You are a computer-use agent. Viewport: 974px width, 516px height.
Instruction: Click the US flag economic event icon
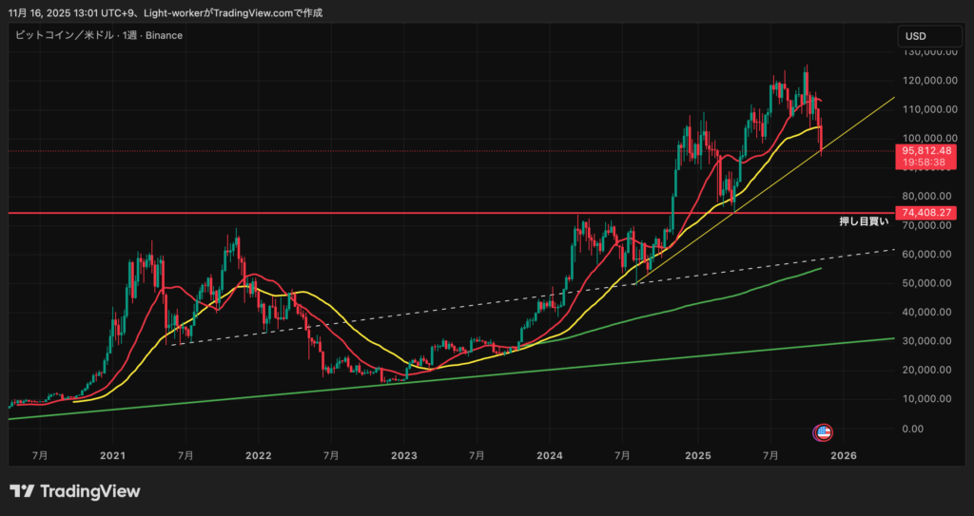[824, 432]
